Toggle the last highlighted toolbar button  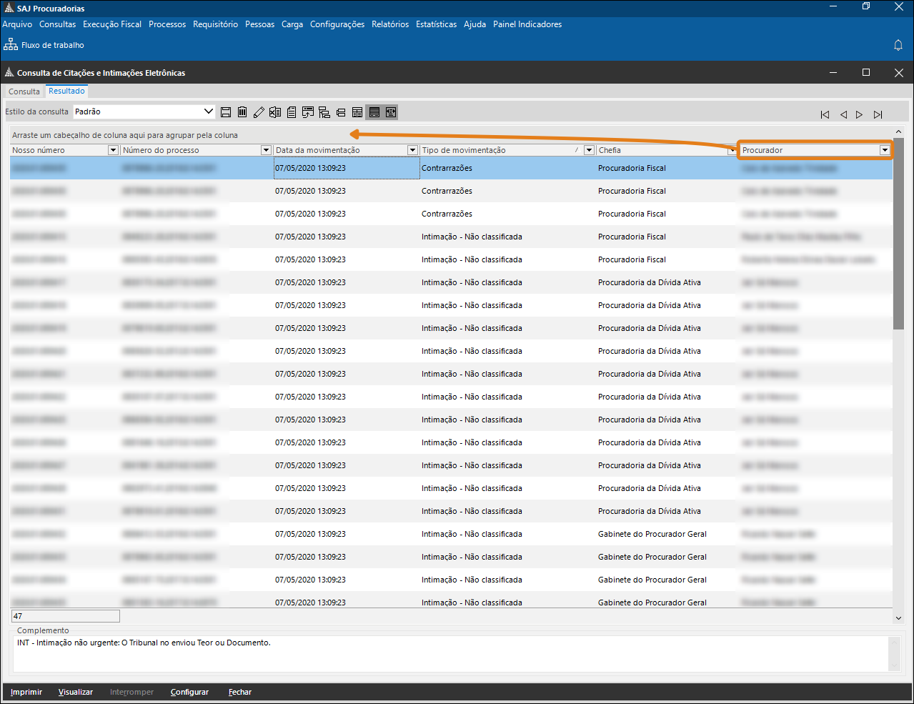(390, 112)
